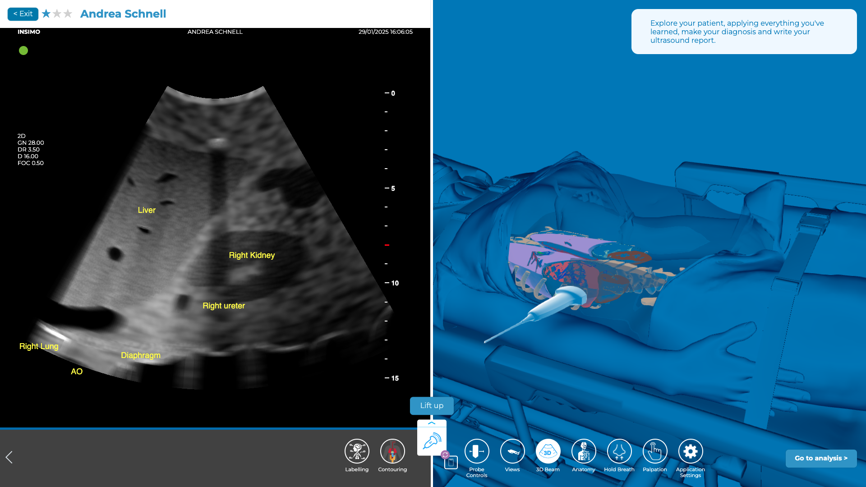Toggle Hold Breath
This screenshot has width=866, height=487.
tap(619, 451)
